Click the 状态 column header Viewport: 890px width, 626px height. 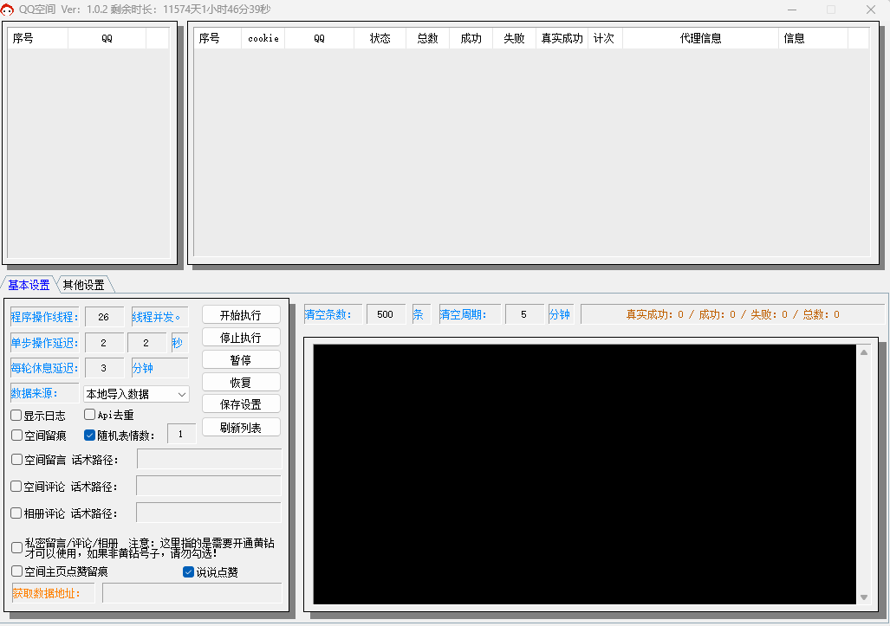[380, 38]
